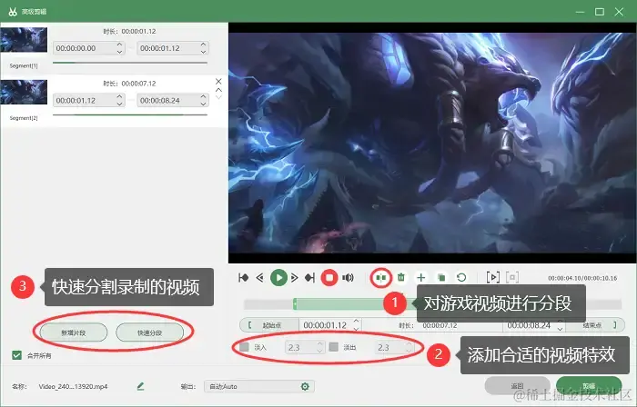Viewport: 637px width, 407px height.
Task: Enable the 淡入 fade-in checkbox
Action: point(244,347)
